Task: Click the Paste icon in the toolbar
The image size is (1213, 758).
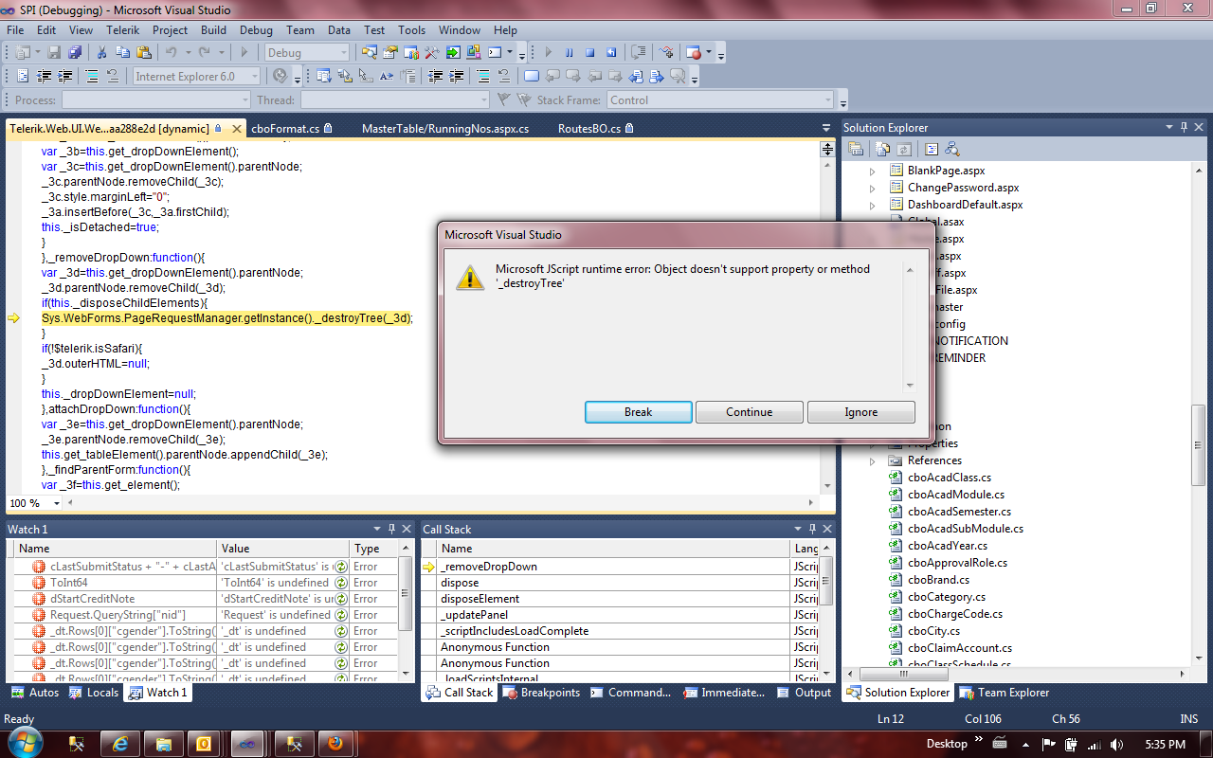Action: coord(144,52)
